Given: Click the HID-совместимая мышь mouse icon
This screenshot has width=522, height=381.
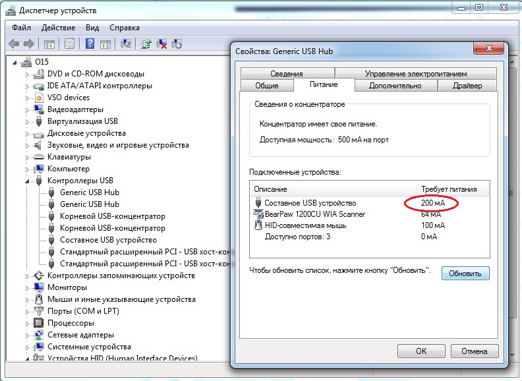Looking at the screenshot, I should 258,225.
